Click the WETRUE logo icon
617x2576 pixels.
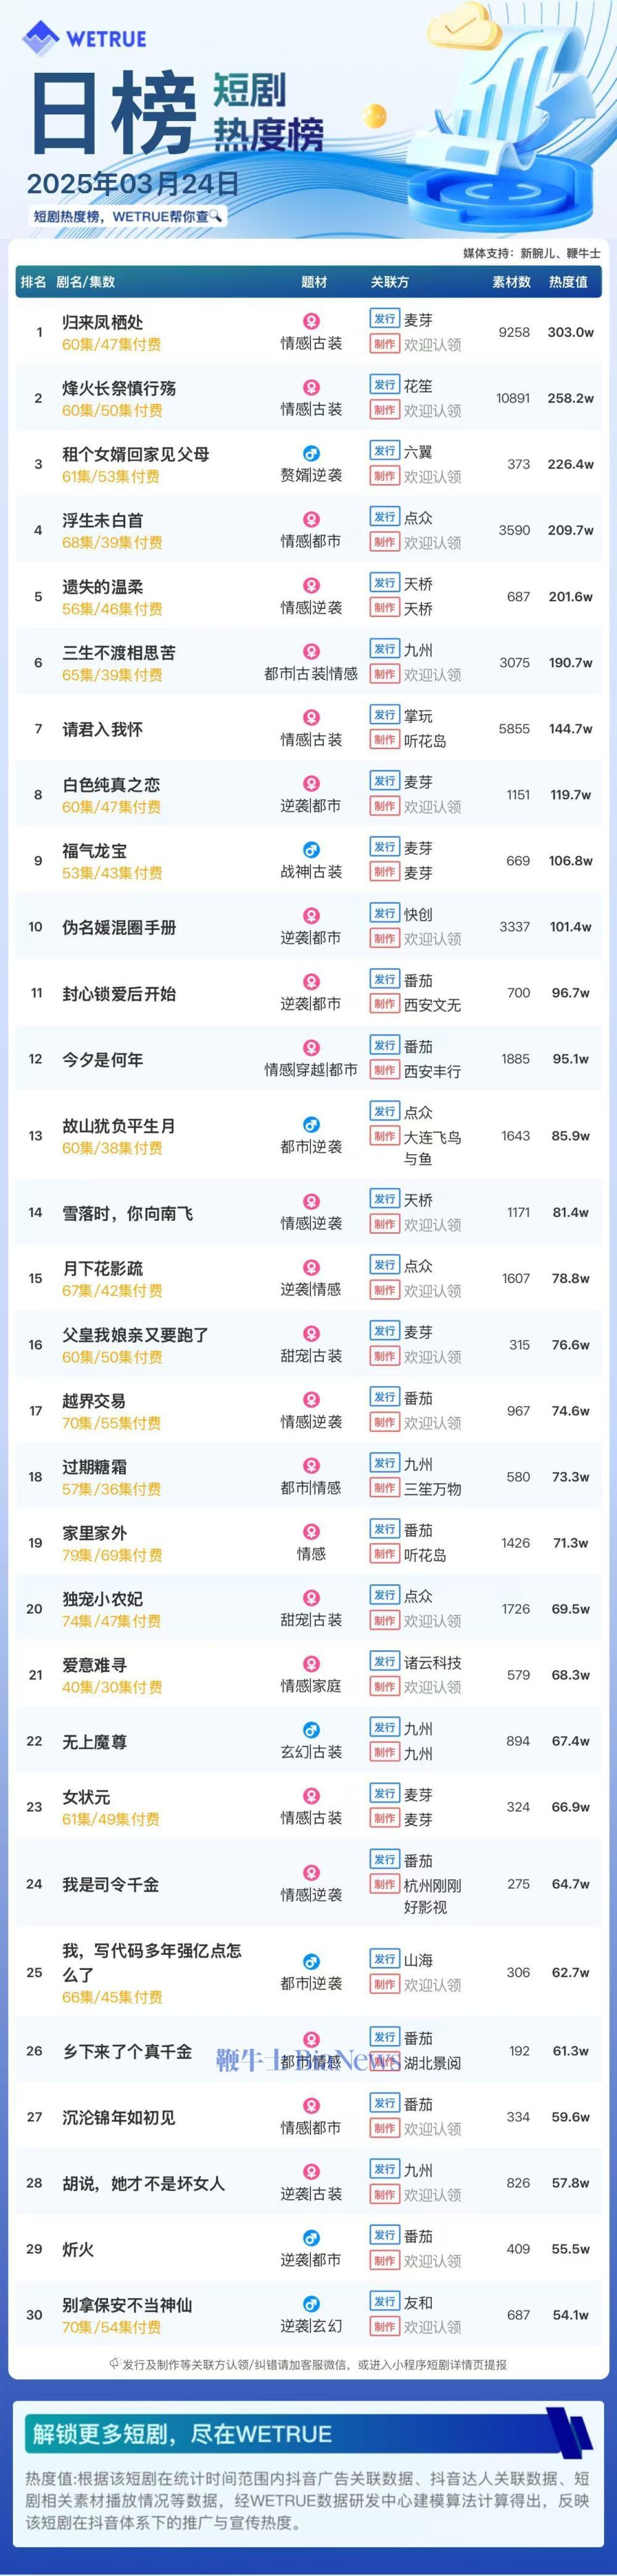(x=41, y=38)
